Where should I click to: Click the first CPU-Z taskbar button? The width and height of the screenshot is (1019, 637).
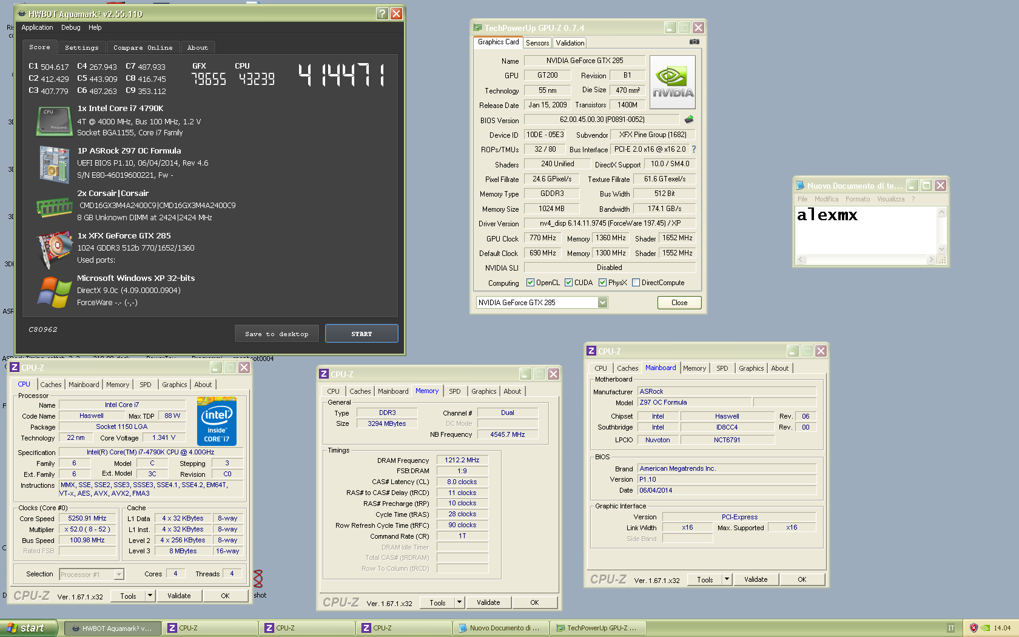pos(209,628)
